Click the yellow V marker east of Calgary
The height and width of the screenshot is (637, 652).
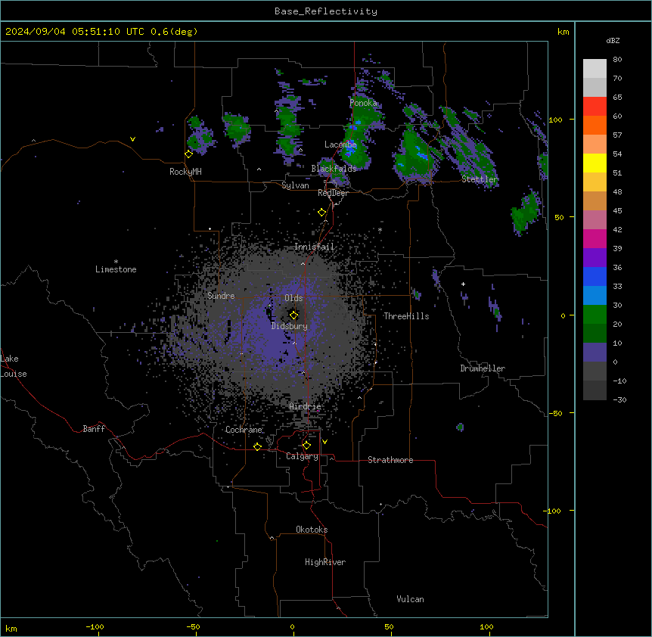(x=324, y=442)
